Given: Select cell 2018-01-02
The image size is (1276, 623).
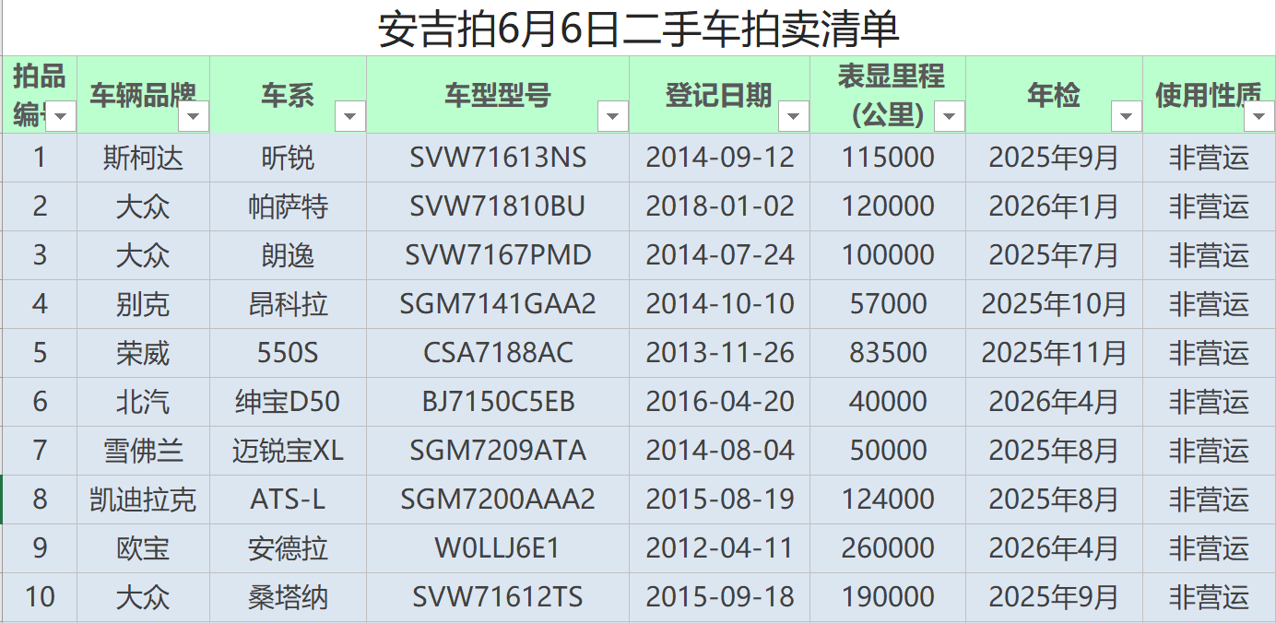Looking at the screenshot, I should click(x=720, y=206).
